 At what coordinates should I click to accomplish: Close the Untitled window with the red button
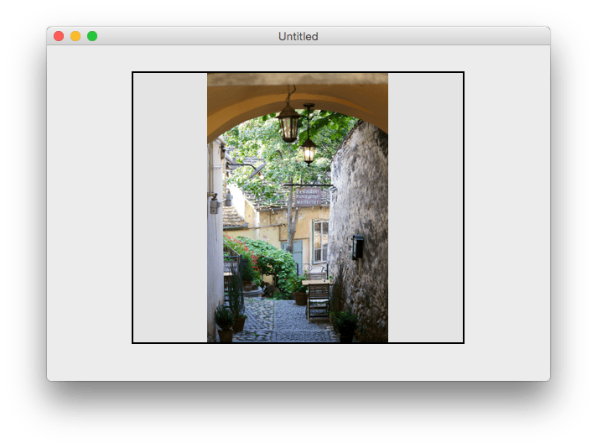[x=59, y=36]
